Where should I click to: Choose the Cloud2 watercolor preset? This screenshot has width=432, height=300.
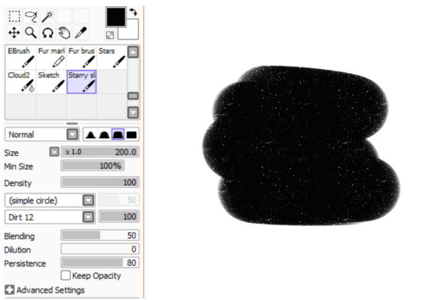[21, 82]
